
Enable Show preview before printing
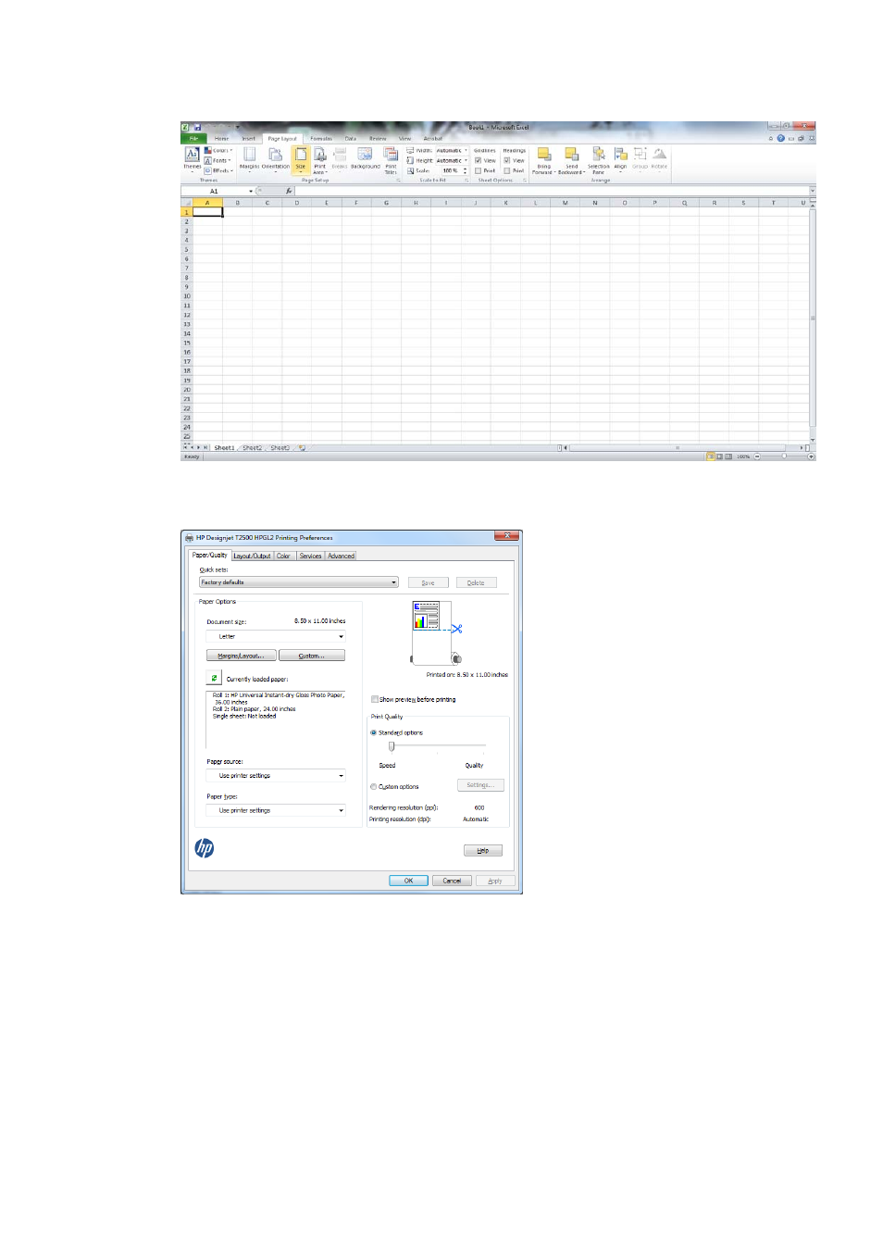click(374, 699)
